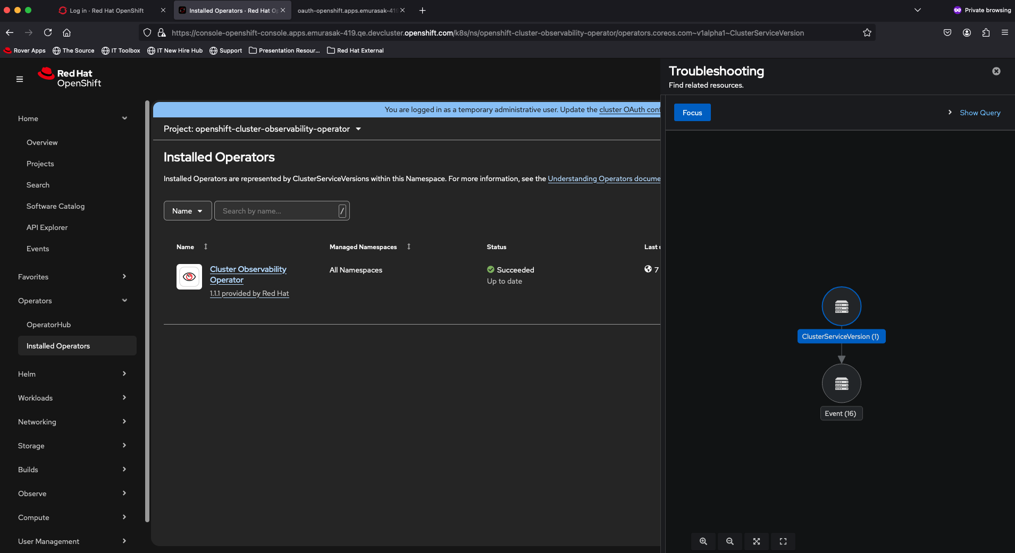
Task: Select the Event (16) node icon
Action: coord(841,384)
